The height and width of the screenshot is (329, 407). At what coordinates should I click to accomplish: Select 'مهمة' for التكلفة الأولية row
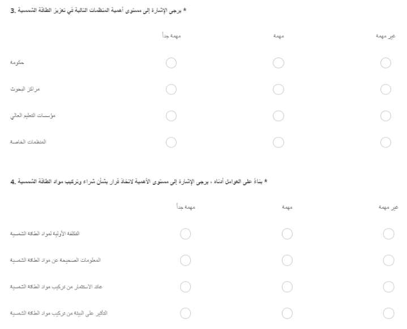[286, 233]
